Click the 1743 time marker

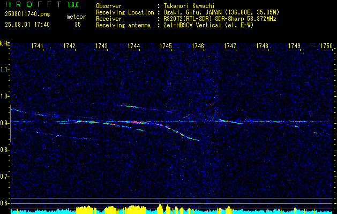101,46
